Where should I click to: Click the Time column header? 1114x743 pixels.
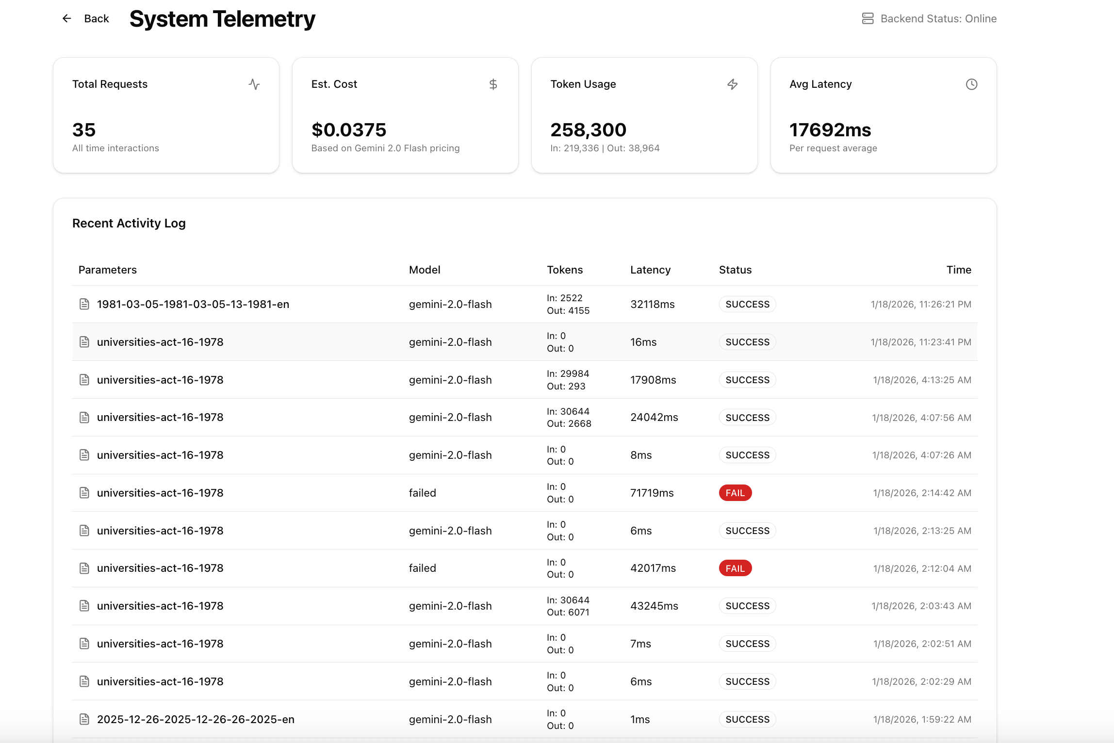(x=958, y=270)
